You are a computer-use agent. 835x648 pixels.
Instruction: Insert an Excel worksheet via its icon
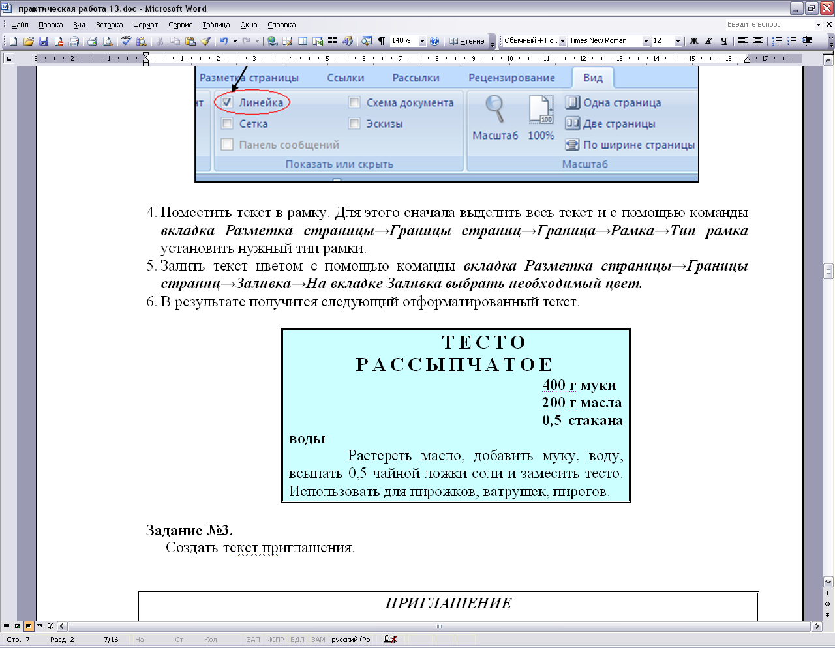pos(318,41)
